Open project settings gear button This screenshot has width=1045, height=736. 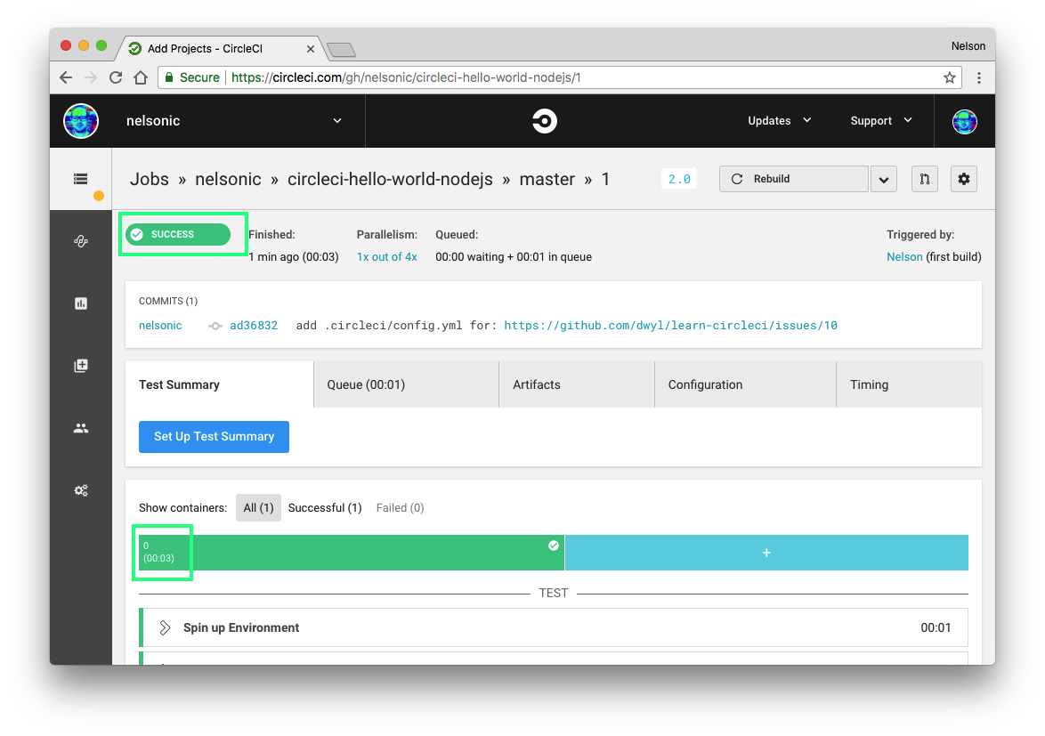(x=963, y=179)
